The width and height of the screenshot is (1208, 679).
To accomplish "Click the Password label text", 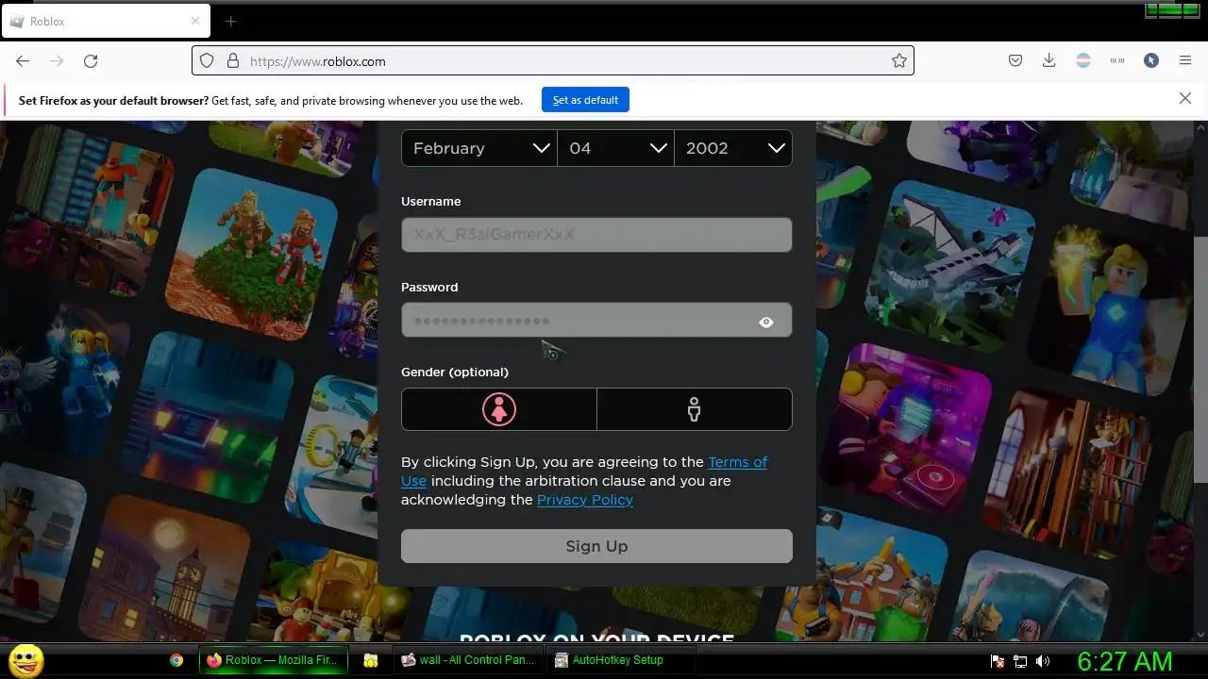I will click(429, 287).
